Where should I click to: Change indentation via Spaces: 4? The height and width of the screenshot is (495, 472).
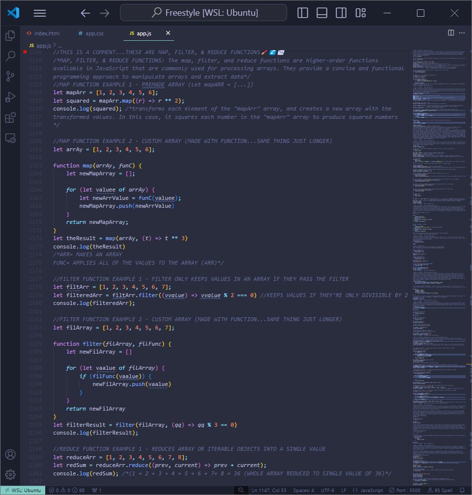point(303,490)
